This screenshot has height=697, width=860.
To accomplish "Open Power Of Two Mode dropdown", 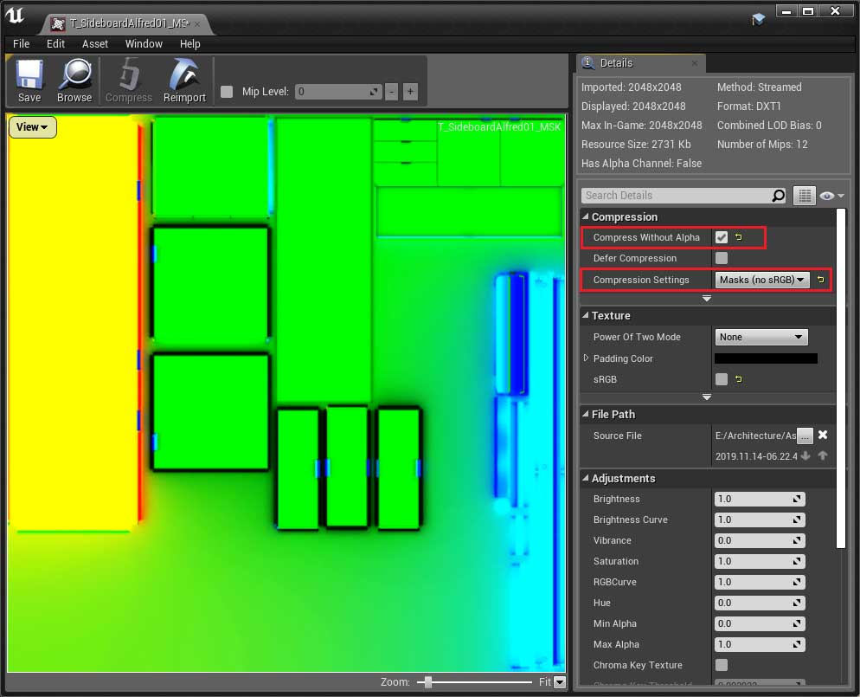I will [x=761, y=337].
